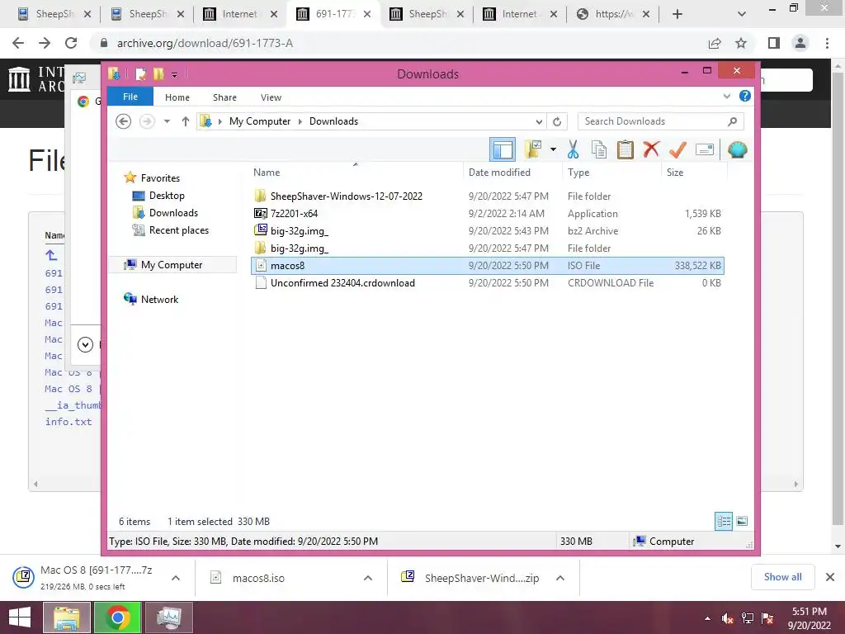Select Recent places in the sidebar

(178, 230)
